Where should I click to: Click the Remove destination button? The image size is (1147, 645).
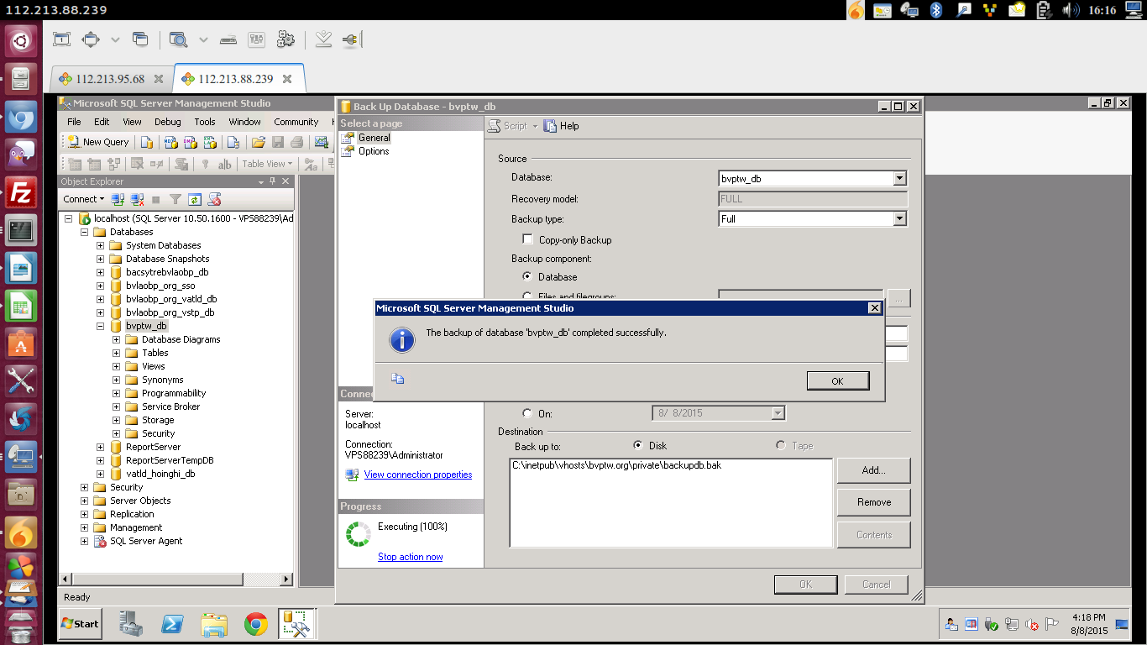pos(873,502)
